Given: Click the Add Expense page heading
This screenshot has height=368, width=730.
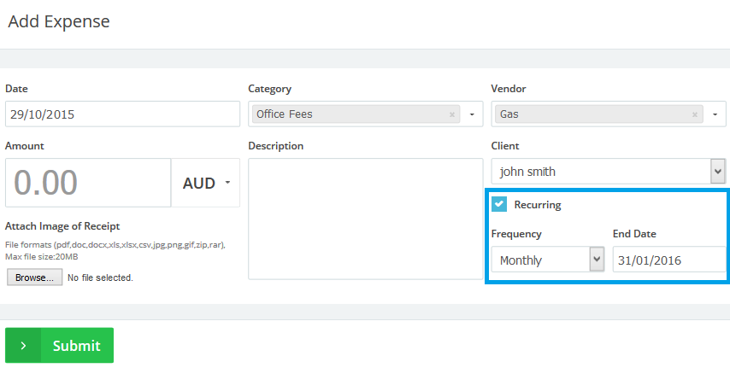Looking at the screenshot, I should click(59, 21).
